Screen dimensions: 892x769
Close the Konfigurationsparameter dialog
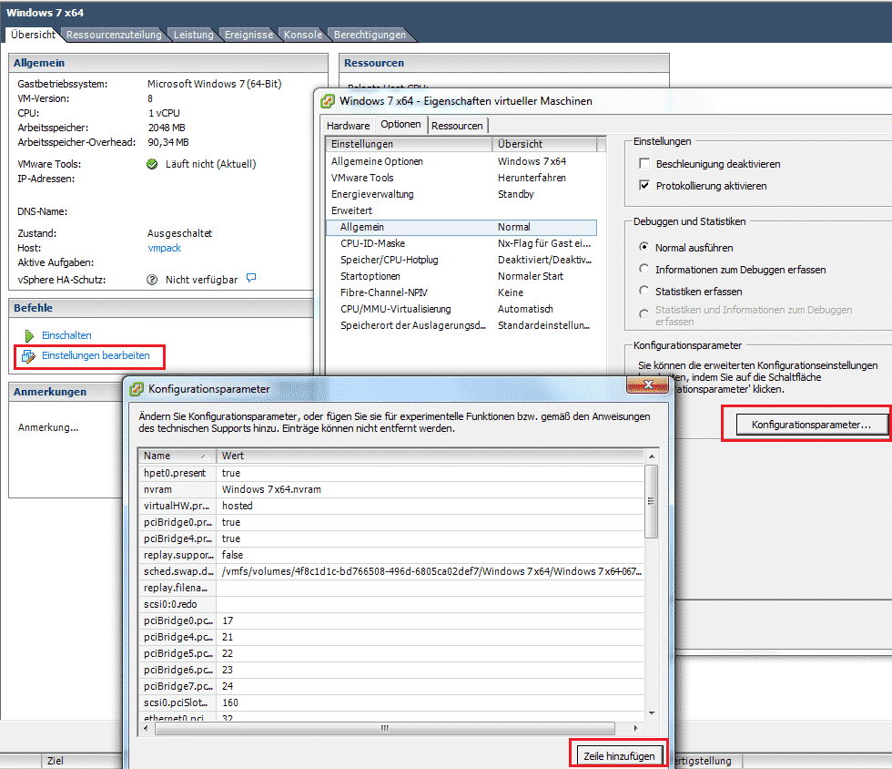tap(647, 385)
